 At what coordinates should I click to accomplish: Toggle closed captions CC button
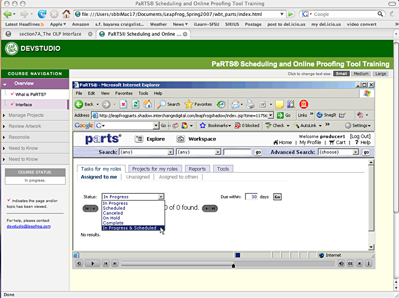click(x=350, y=263)
